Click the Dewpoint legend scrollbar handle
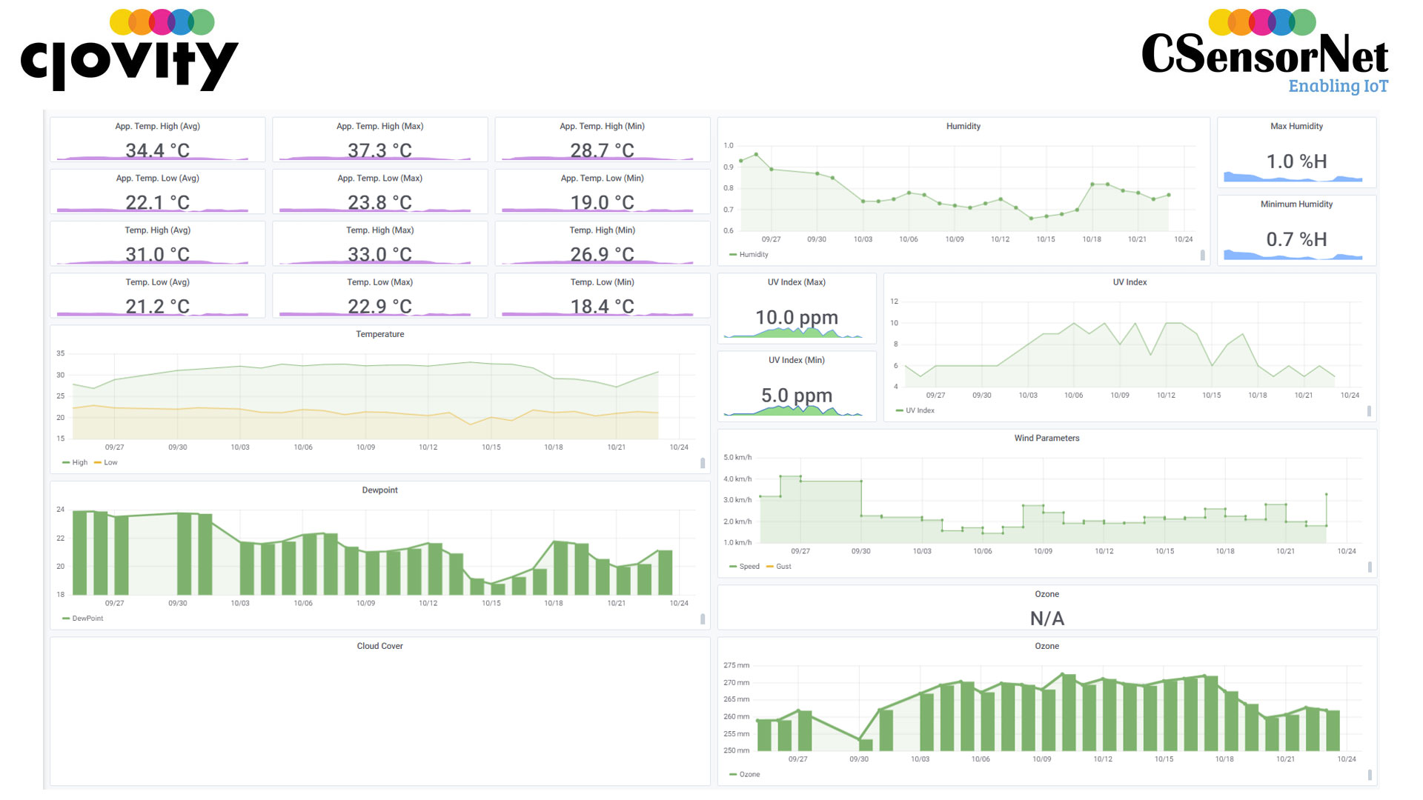1423x800 pixels. tap(703, 619)
